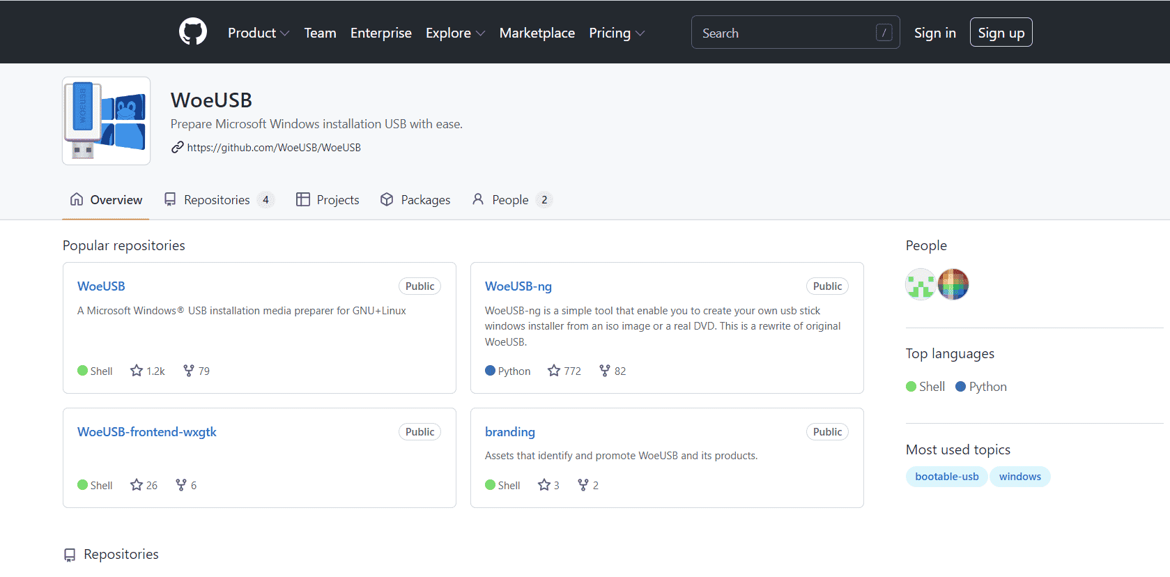Click the star icon on WoeUSB-frontend-wxgtk card
This screenshot has width=1170, height=577.
(137, 485)
